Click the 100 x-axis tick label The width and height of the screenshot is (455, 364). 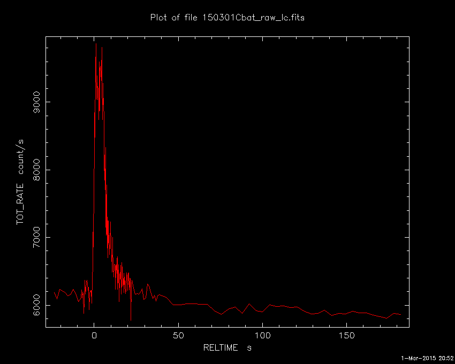[262, 336]
